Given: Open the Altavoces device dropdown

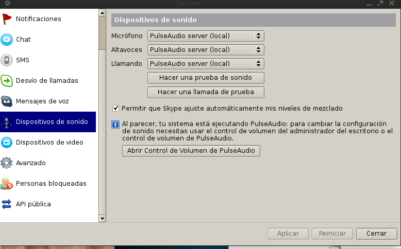Looking at the screenshot, I should click(206, 50).
